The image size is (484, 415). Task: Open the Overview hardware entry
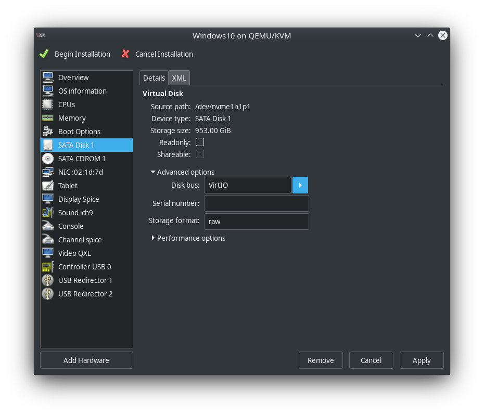click(86, 77)
